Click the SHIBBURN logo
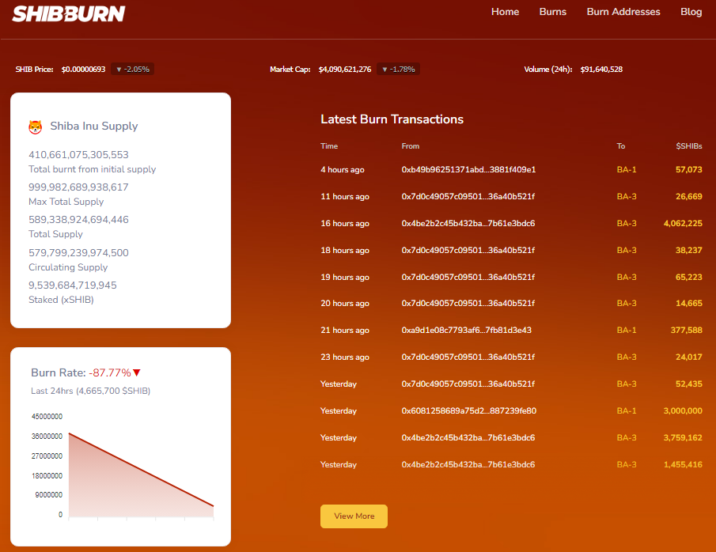Viewport: 716px width, 552px height. [69, 13]
